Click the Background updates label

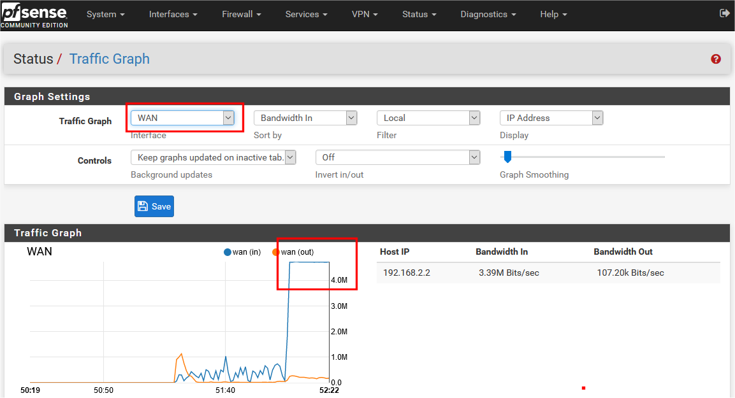tap(171, 174)
